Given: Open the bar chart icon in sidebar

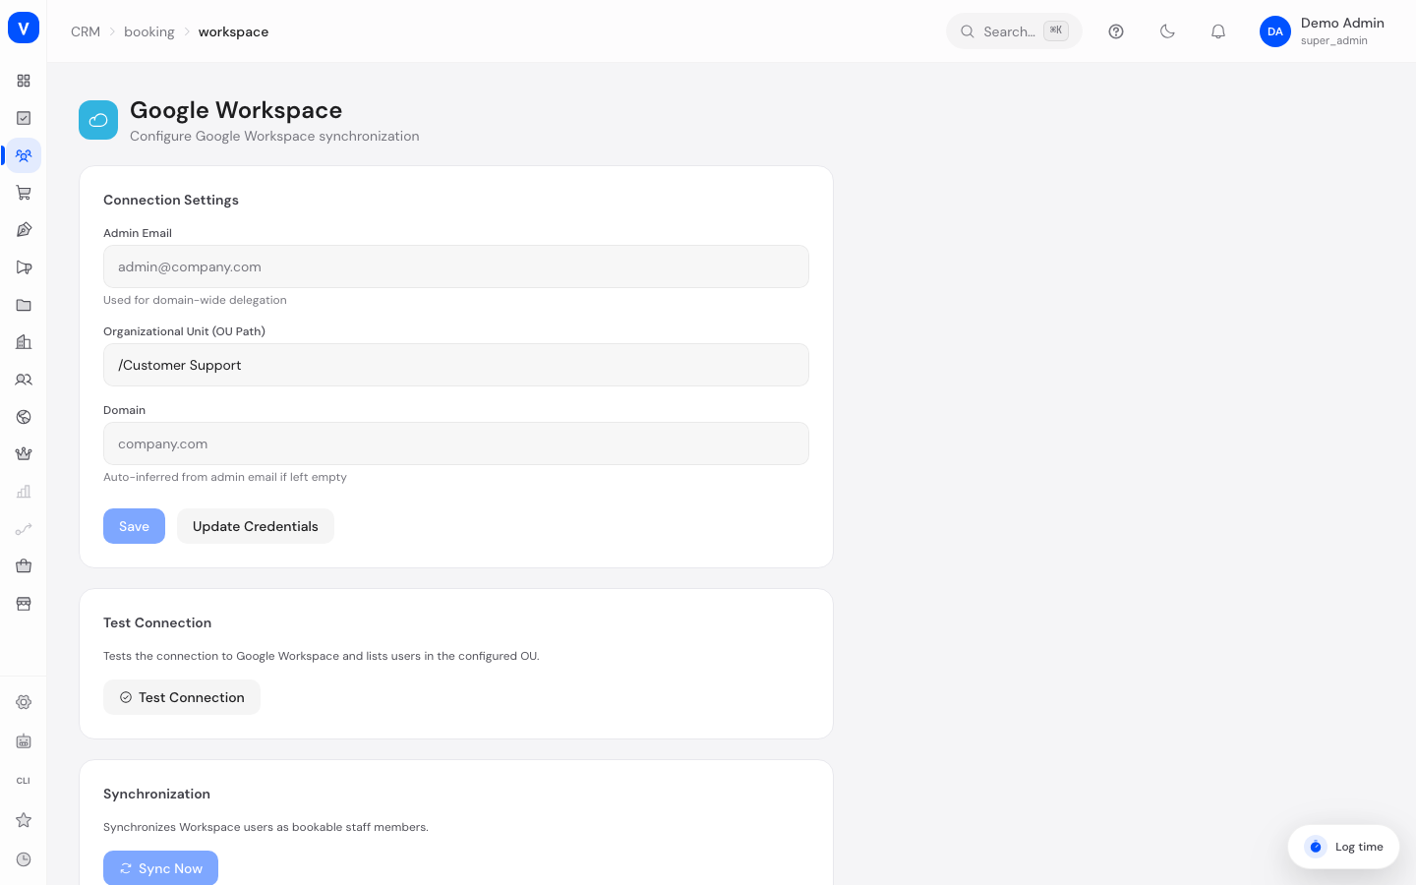Looking at the screenshot, I should coord(24,492).
